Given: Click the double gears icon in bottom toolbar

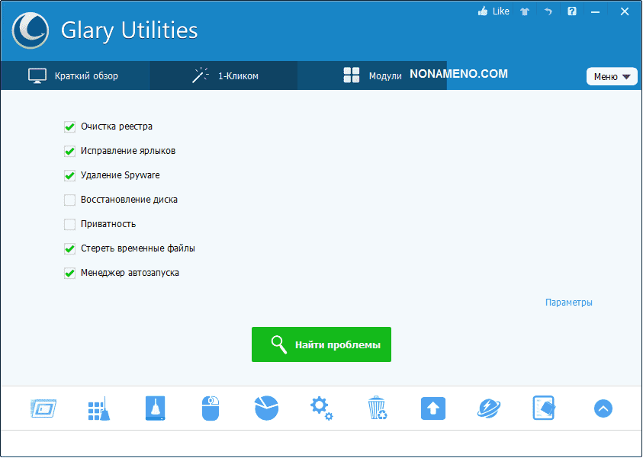Looking at the screenshot, I should pos(321,408).
